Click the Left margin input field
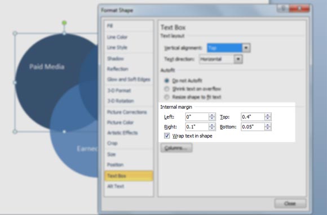Screen dimensions: 327x215 click(x=197, y=117)
